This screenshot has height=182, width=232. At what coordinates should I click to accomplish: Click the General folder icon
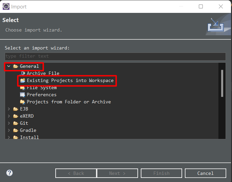(16, 66)
